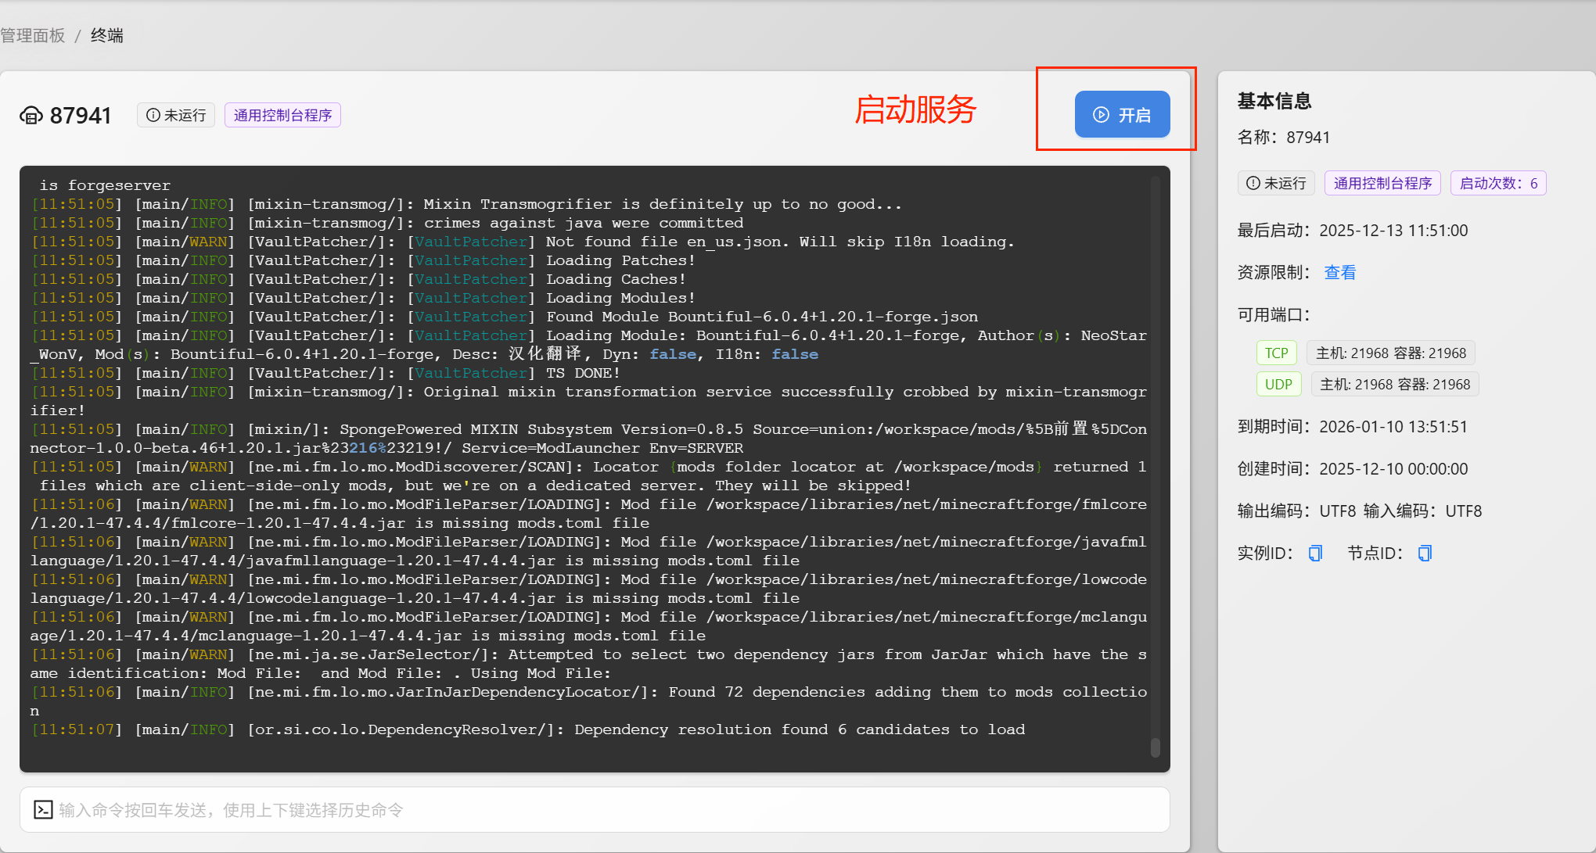Copy the 实例ID using copy icon

tap(1315, 554)
